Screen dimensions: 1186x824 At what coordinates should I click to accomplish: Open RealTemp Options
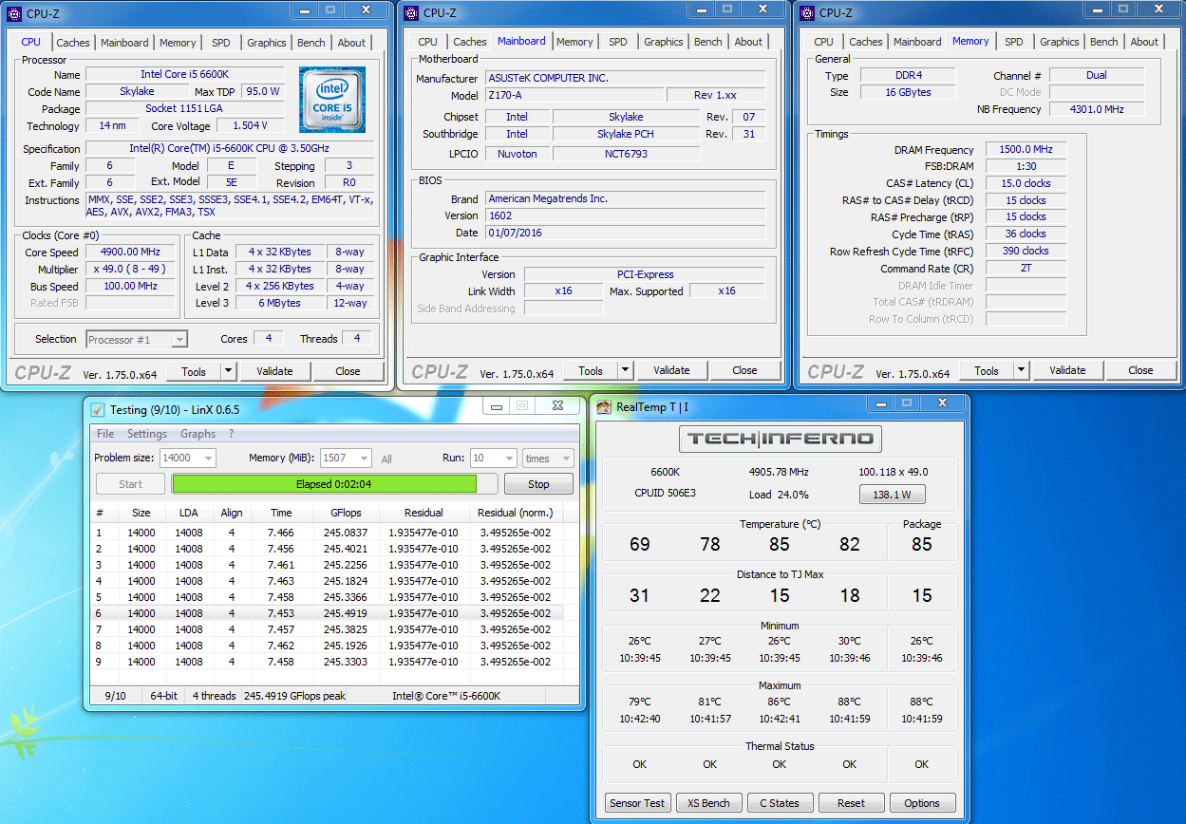click(x=921, y=803)
